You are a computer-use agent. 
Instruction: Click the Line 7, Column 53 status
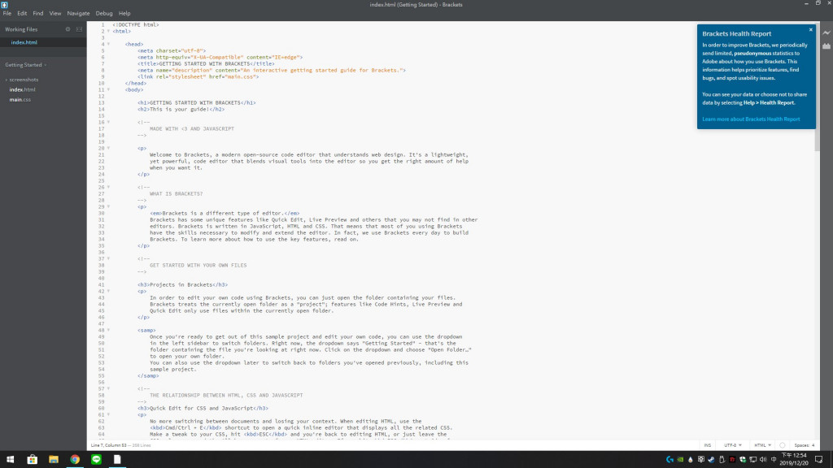(x=109, y=445)
